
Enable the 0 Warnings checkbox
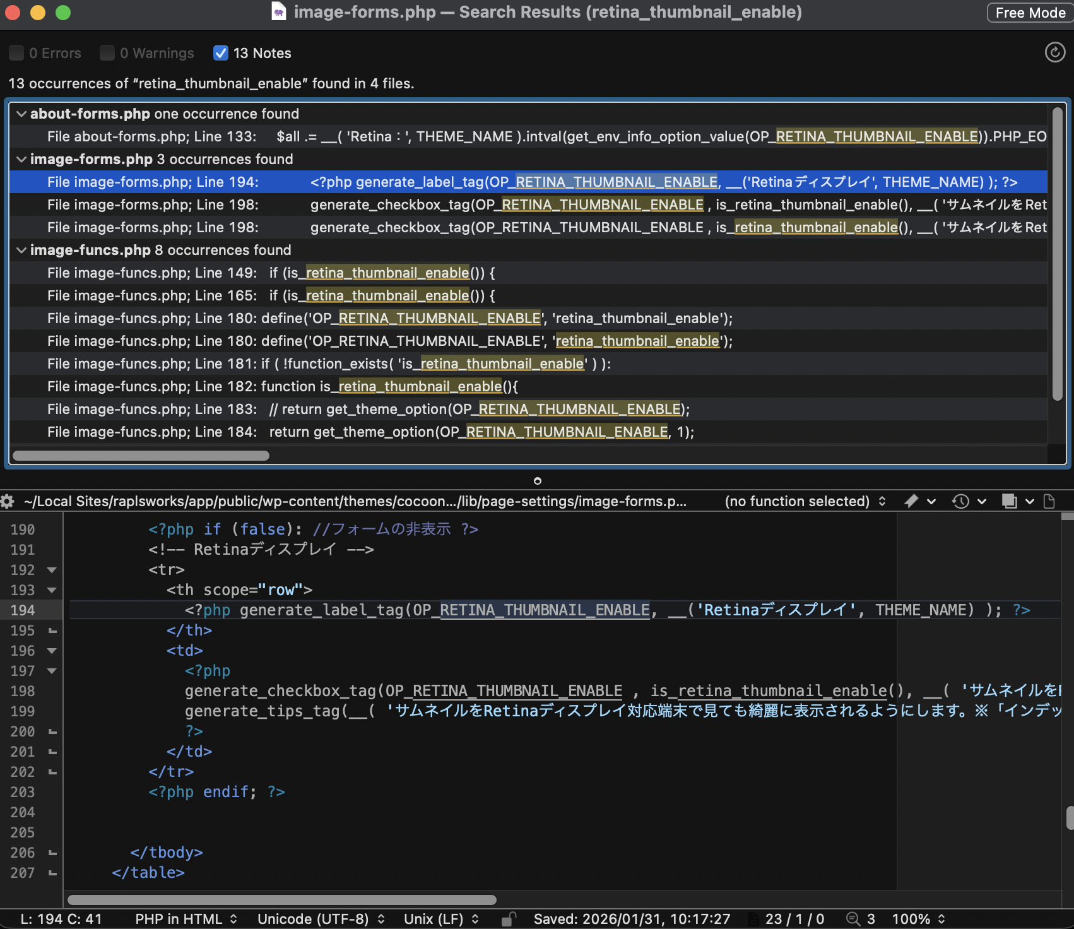[x=107, y=53]
